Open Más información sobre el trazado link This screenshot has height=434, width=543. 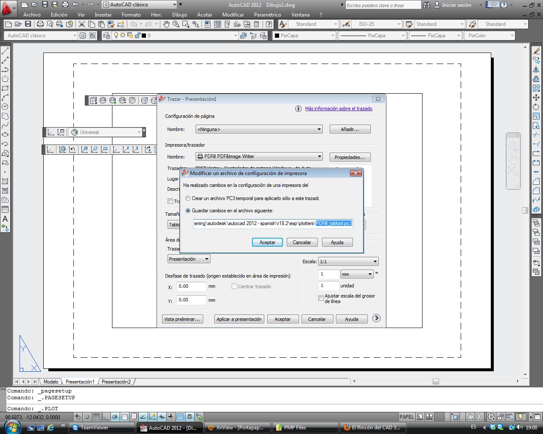(x=339, y=109)
